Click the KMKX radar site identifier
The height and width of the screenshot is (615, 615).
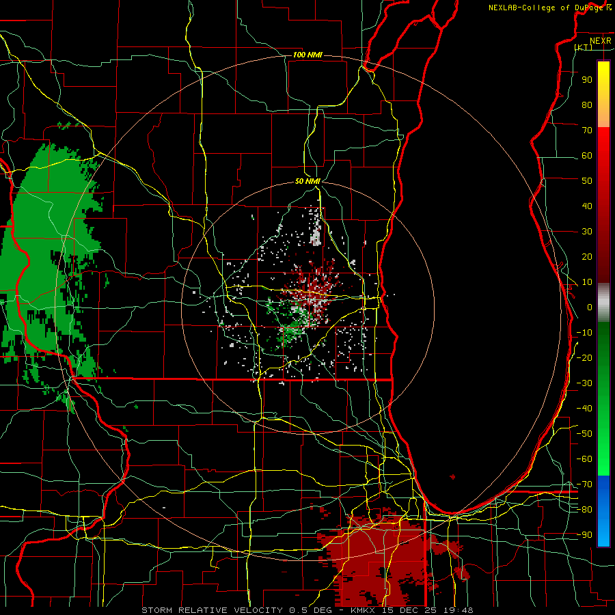(363, 610)
